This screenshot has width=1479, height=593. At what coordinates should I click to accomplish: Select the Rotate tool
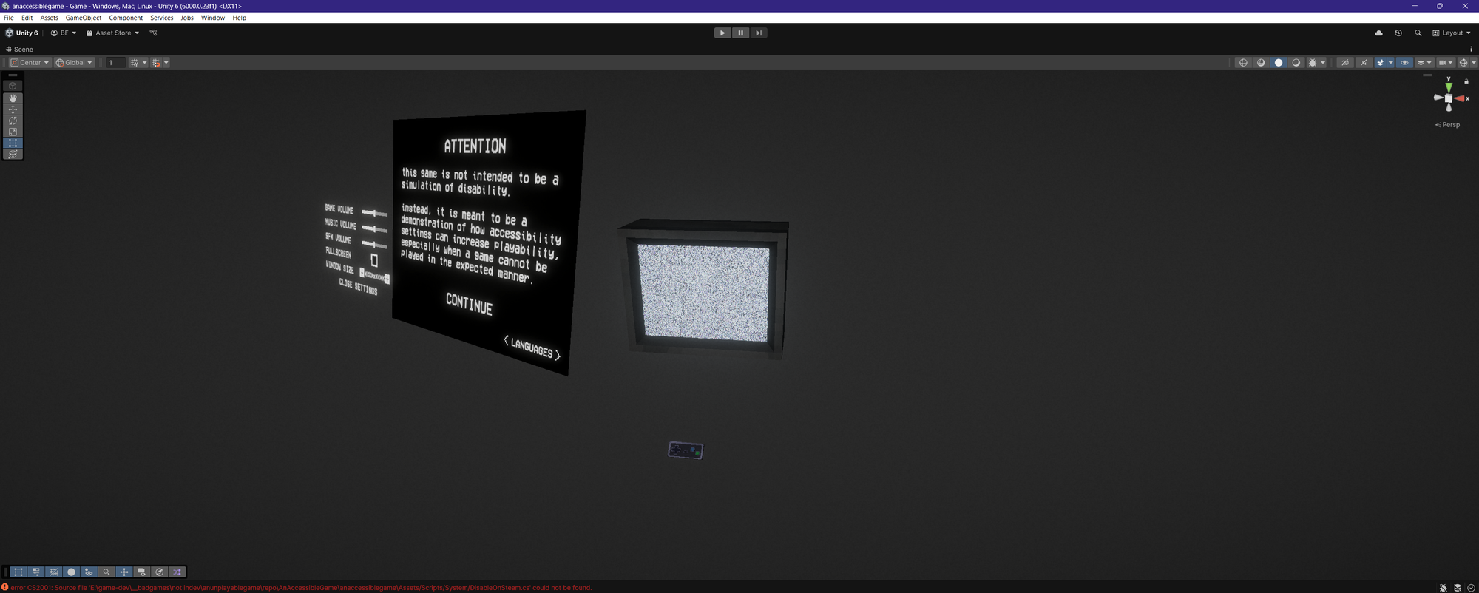click(x=13, y=121)
